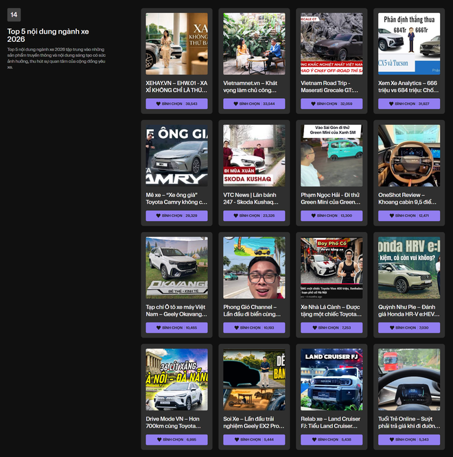Click title 'Quỳnh Như Pie – Đánh giá Honda HR-V e:HEV'

click(409, 310)
